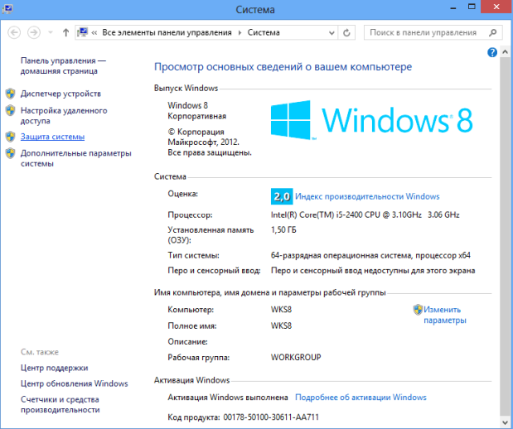This screenshot has height=429, width=513.
Task: Open Подробнее об активации Windows link
Action: click(361, 398)
